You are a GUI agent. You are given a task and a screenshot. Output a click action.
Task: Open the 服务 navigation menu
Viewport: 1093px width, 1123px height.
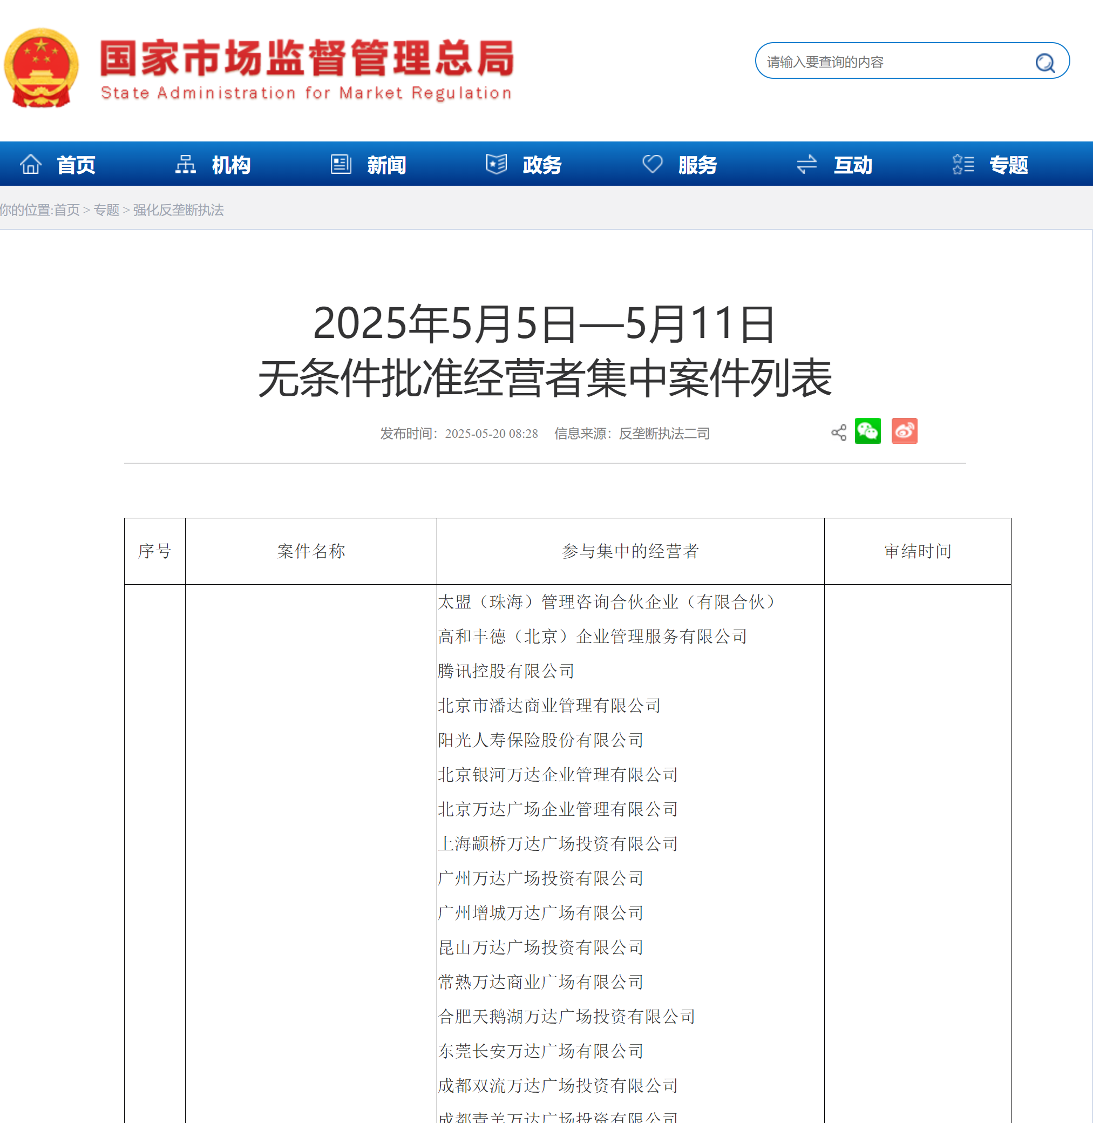coord(697,165)
